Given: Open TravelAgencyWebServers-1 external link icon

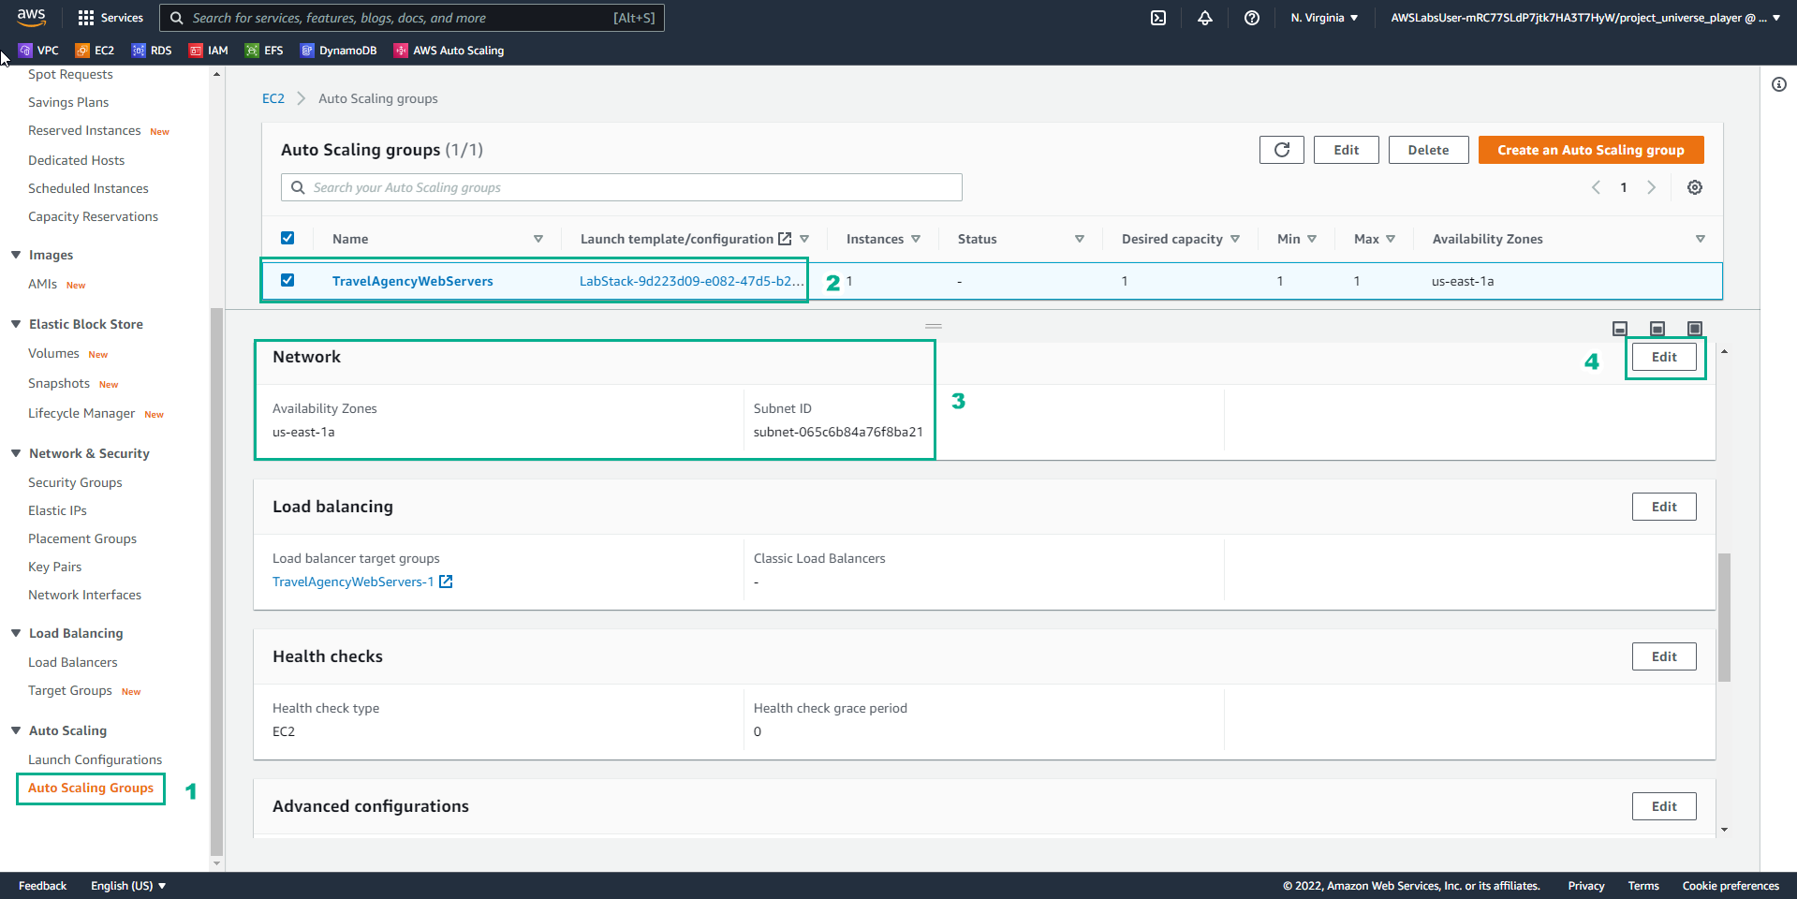Looking at the screenshot, I should pyautogui.click(x=447, y=582).
